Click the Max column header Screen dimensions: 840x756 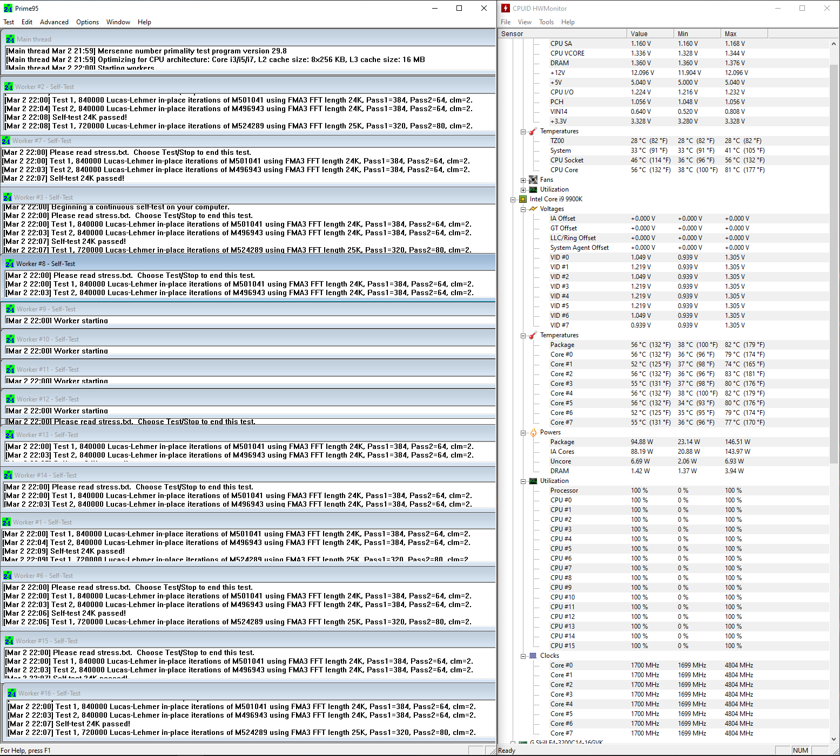pyautogui.click(x=744, y=33)
